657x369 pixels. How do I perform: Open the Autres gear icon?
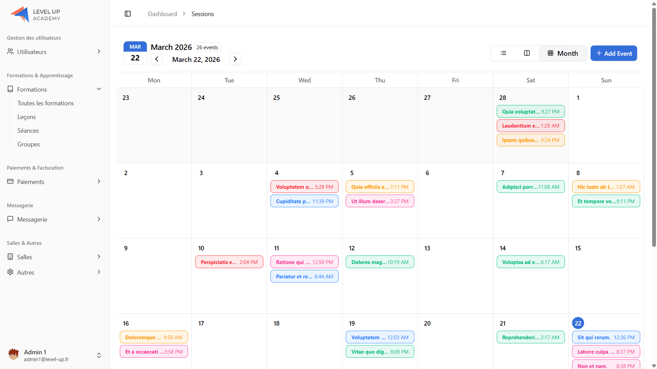(x=10, y=272)
